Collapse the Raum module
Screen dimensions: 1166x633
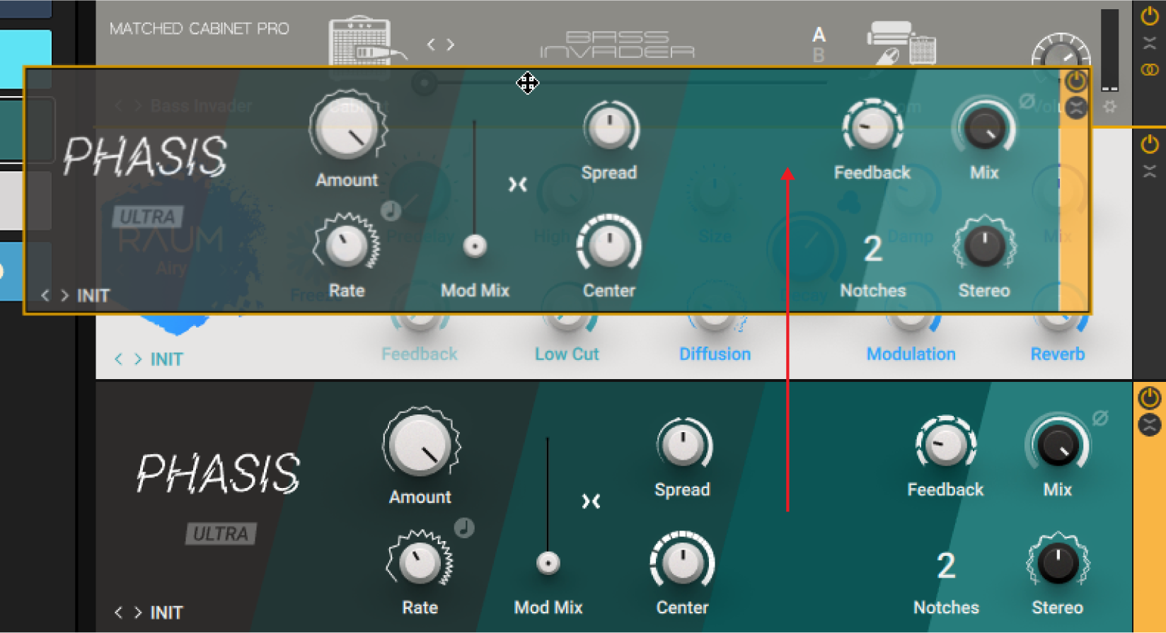pyautogui.click(x=1150, y=171)
